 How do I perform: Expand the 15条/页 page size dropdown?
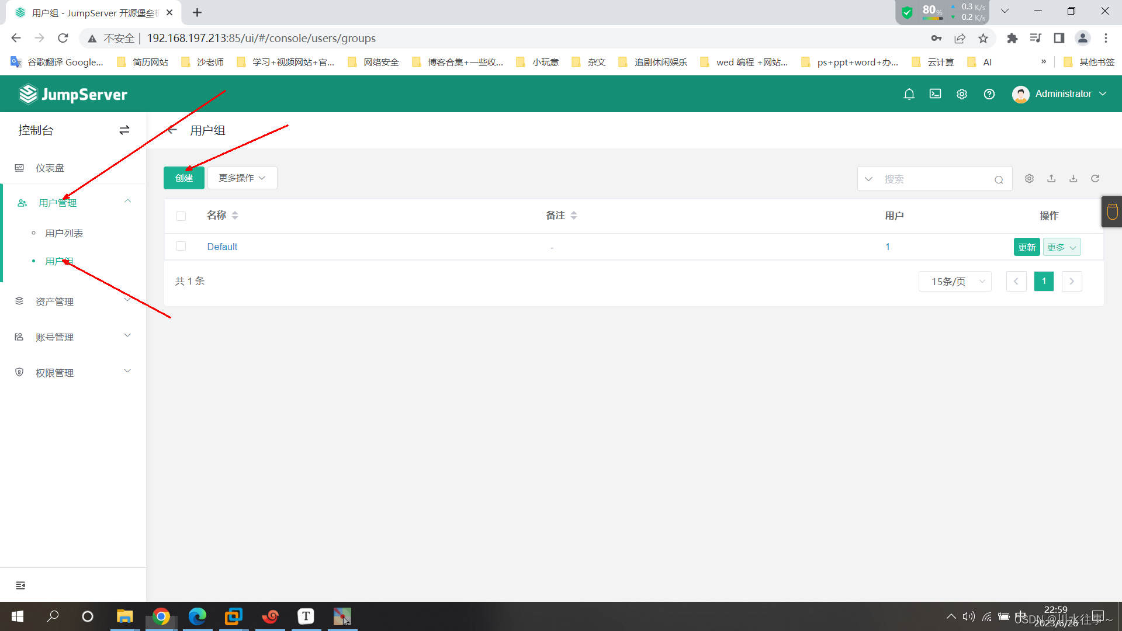(955, 282)
